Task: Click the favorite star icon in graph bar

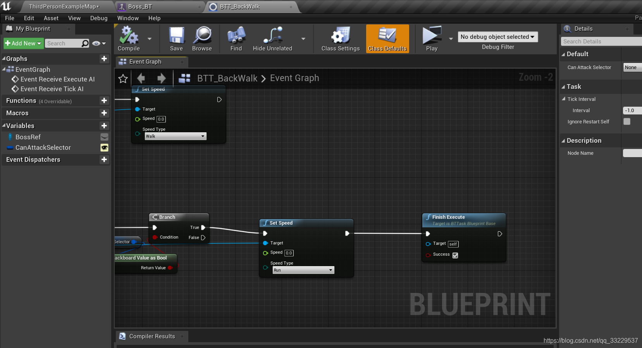Action: pos(123,79)
